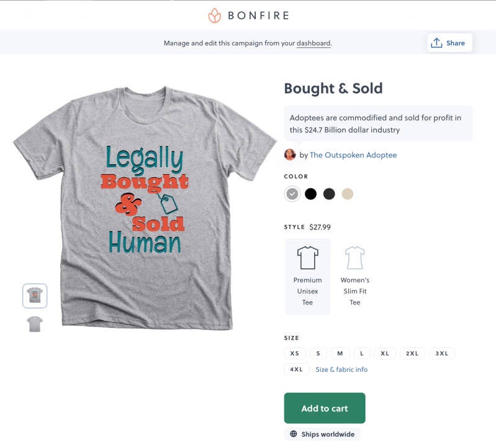Click the Share button
Image resolution: width=496 pixels, height=448 pixels.
click(x=449, y=43)
